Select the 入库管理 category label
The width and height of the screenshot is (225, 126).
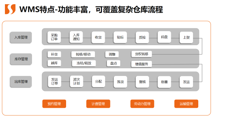(21, 37)
